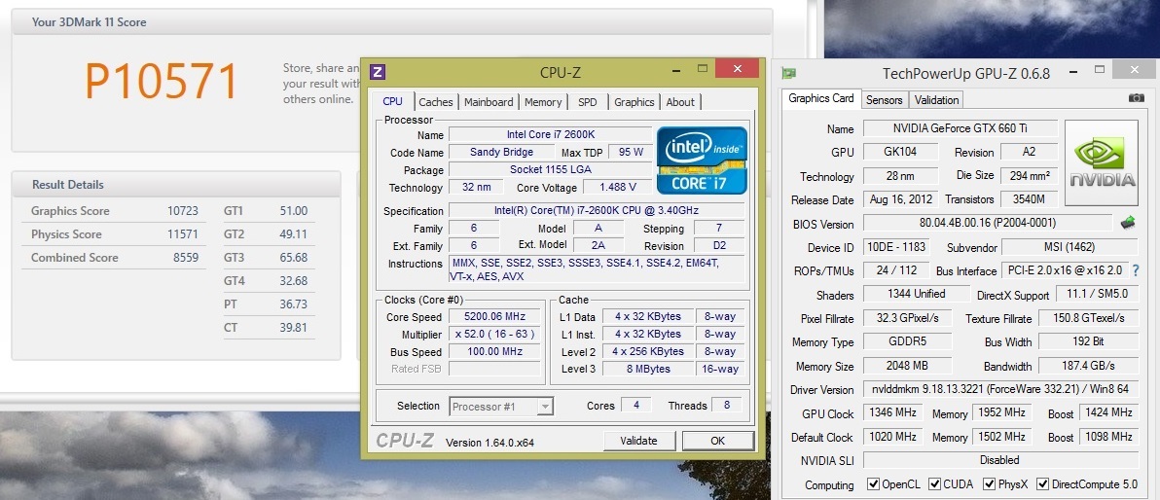Click the GPU Clock value 1346 MHz
The height and width of the screenshot is (500, 1160).
(x=893, y=412)
